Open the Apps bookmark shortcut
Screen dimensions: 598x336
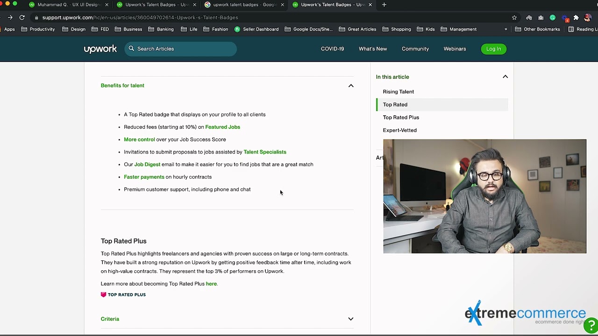pyautogui.click(x=7, y=29)
